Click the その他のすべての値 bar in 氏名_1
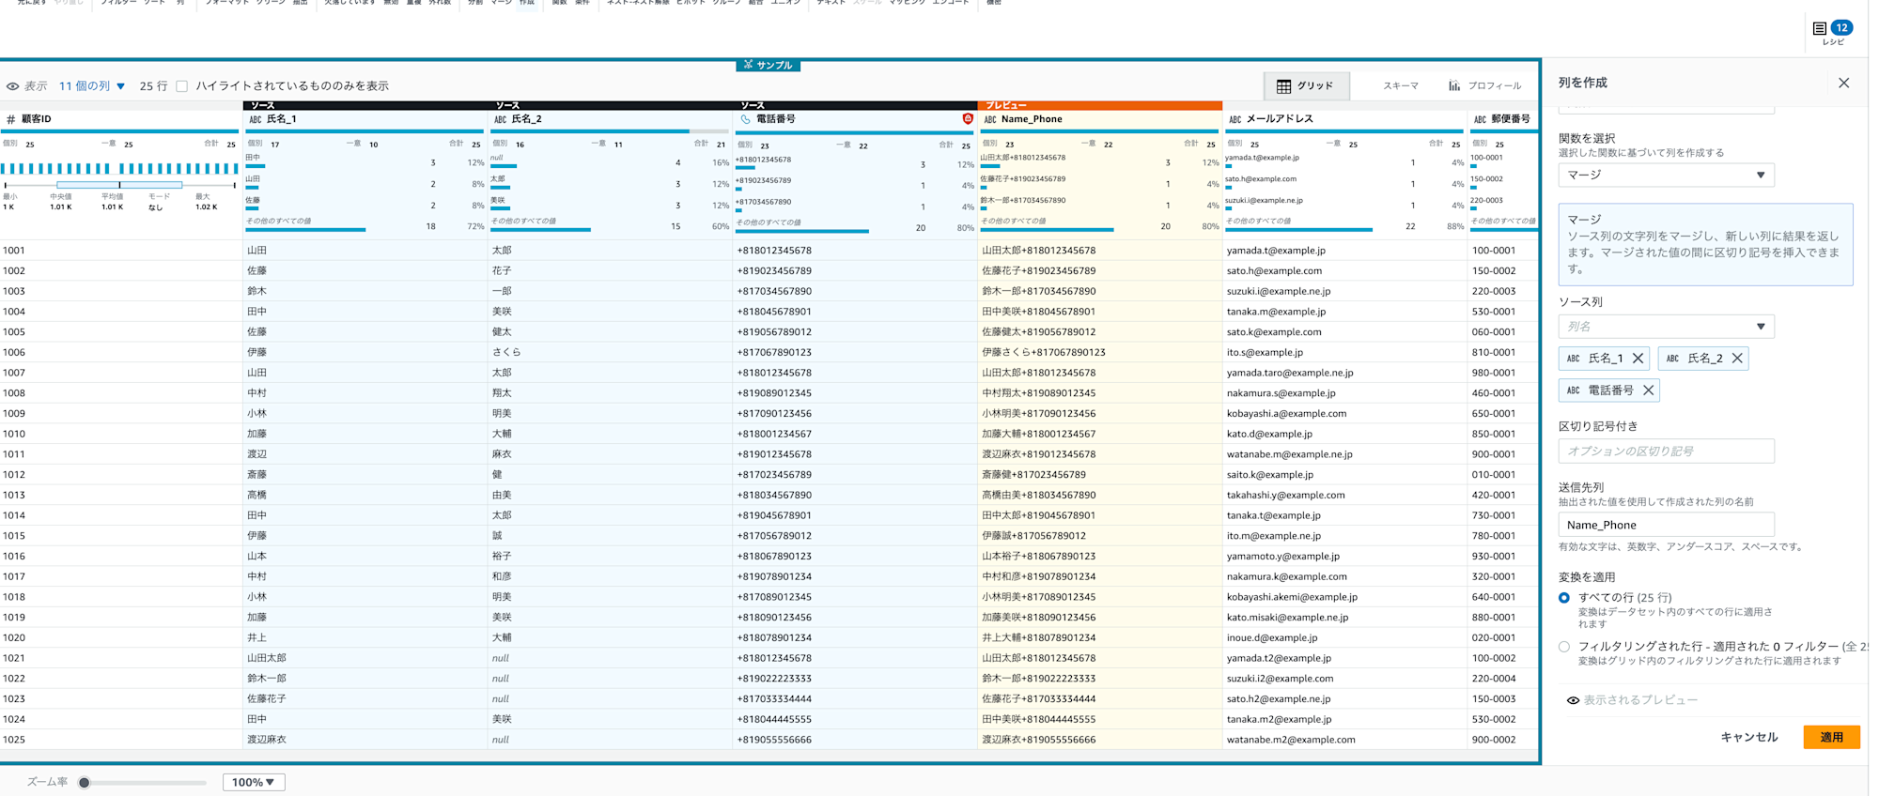Viewport: 1879px width, 796px height. coord(305,229)
